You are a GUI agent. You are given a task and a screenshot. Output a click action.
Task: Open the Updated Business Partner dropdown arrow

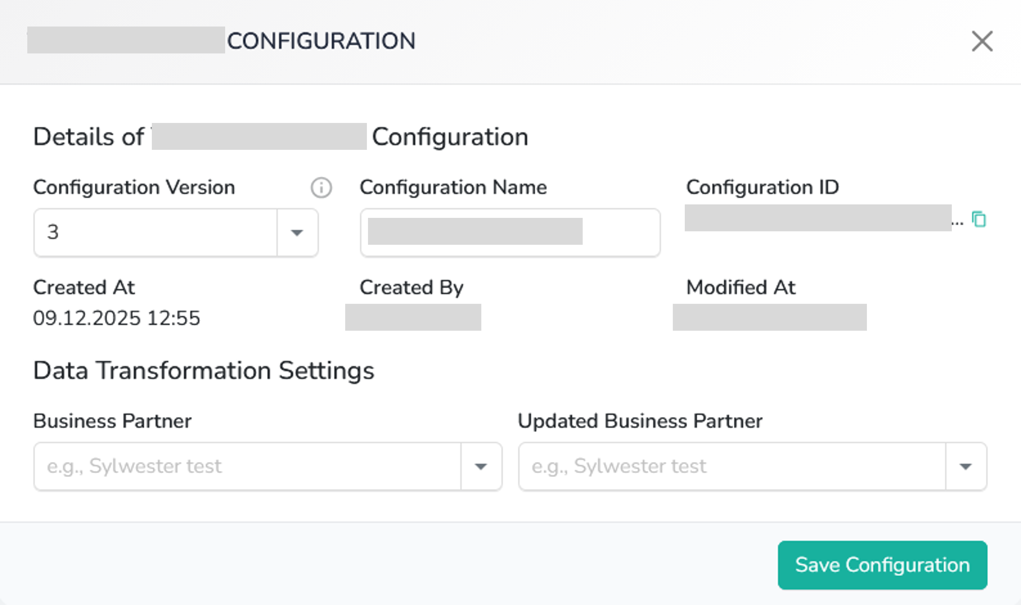click(966, 466)
